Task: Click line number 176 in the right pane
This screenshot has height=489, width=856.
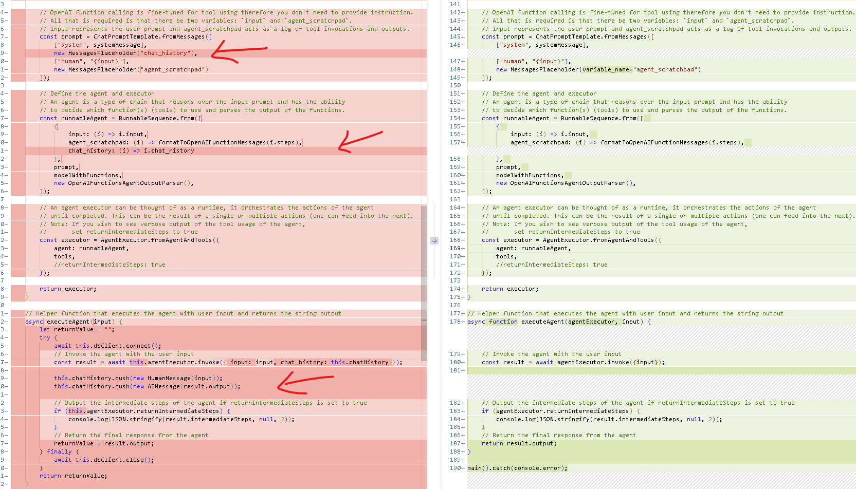Action: (455, 305)
